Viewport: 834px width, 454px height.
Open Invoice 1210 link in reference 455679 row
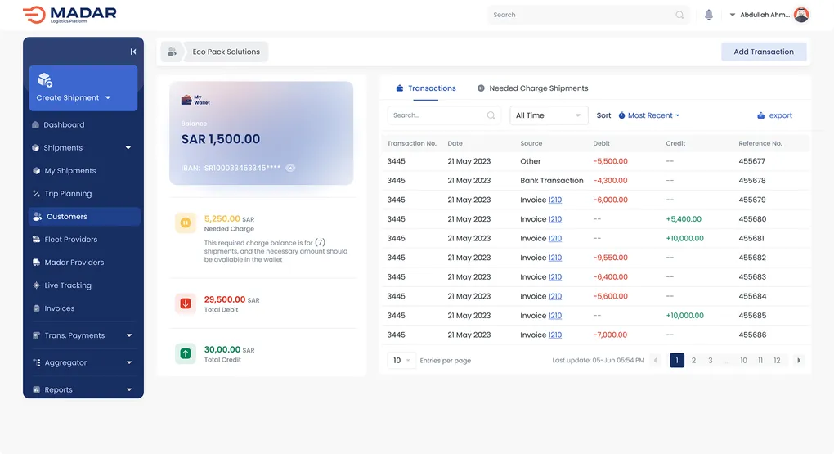tap(555, 200)
